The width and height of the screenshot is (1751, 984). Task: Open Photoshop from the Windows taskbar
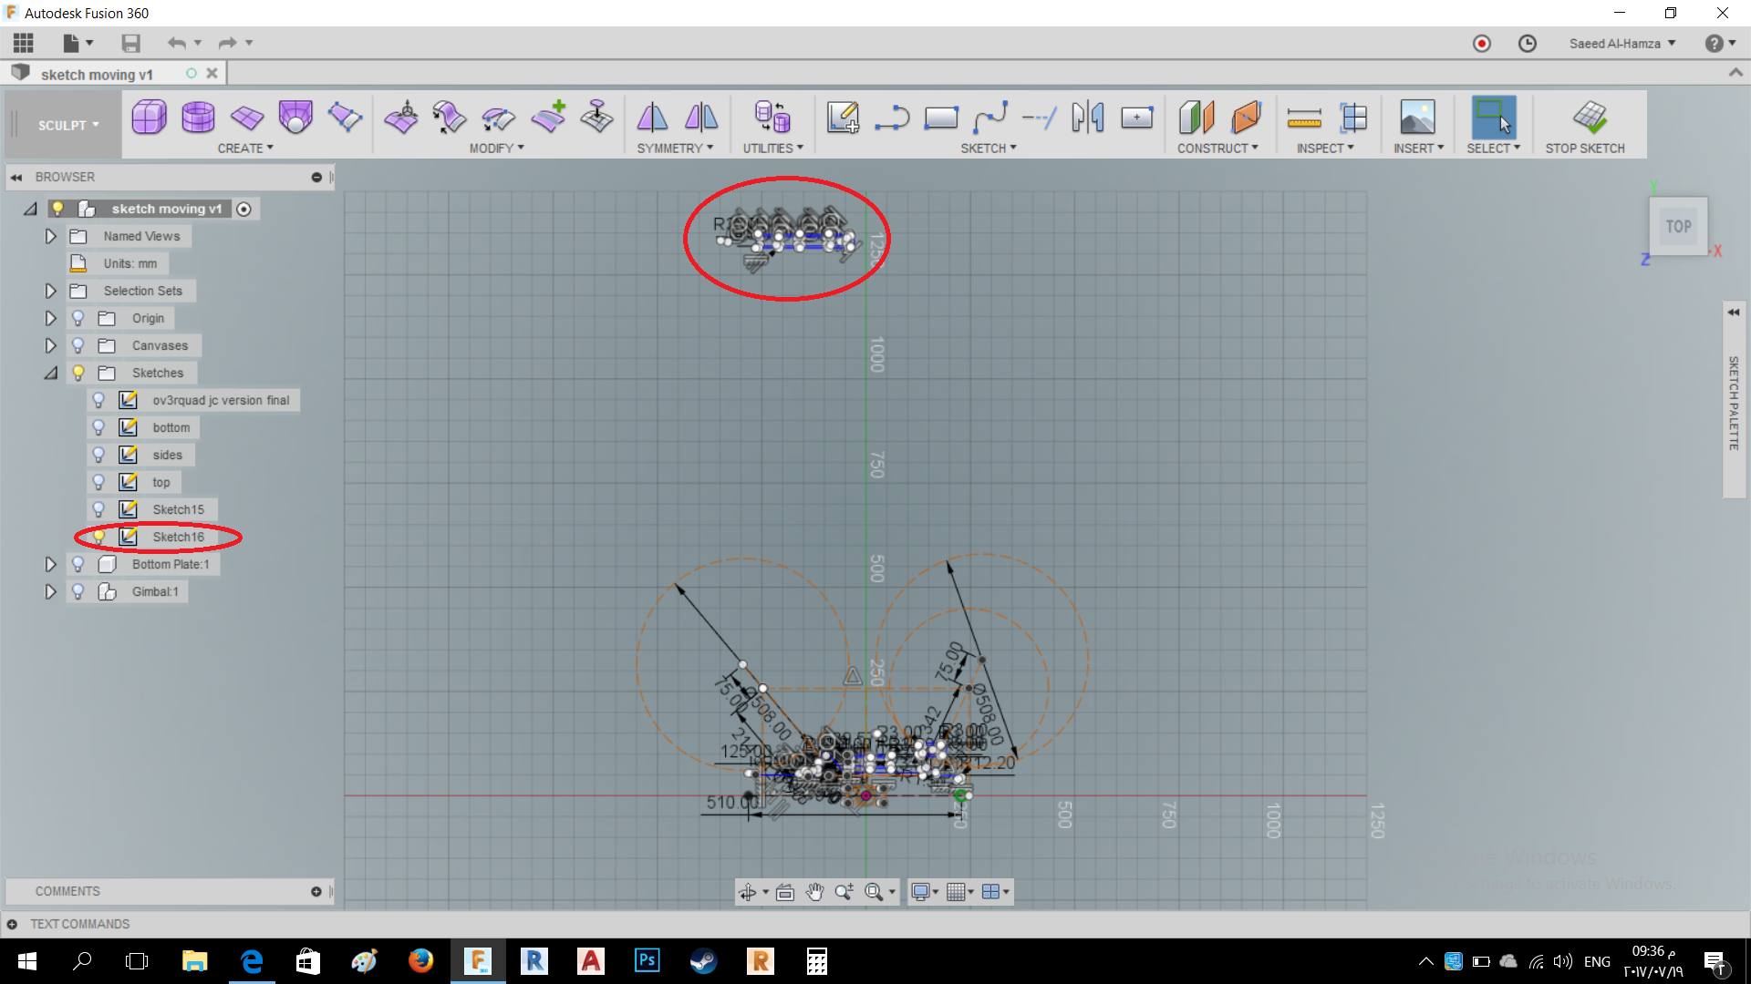point(647,960)
